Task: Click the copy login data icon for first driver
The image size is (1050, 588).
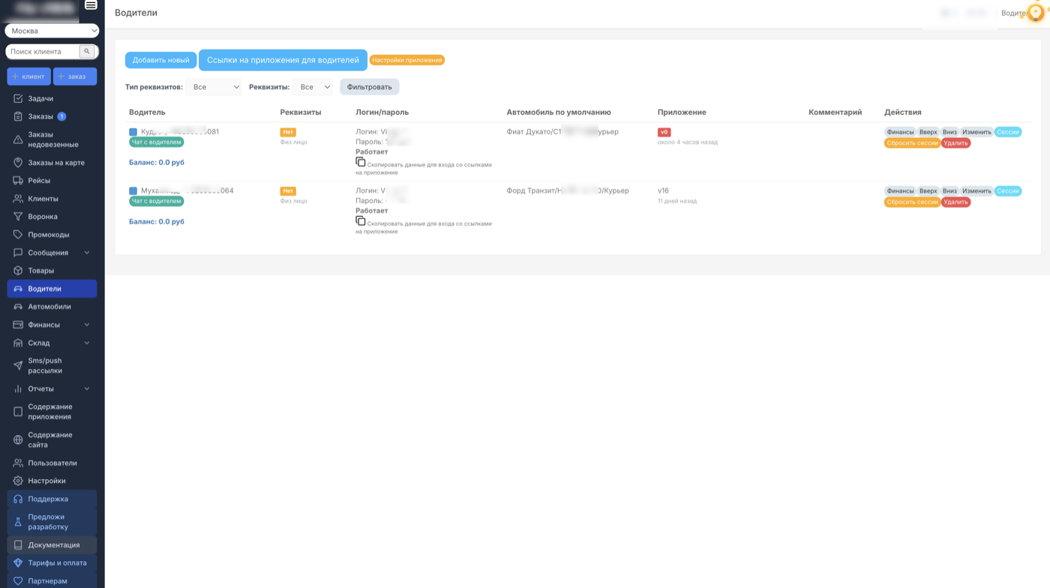Action: click(361, 162)
